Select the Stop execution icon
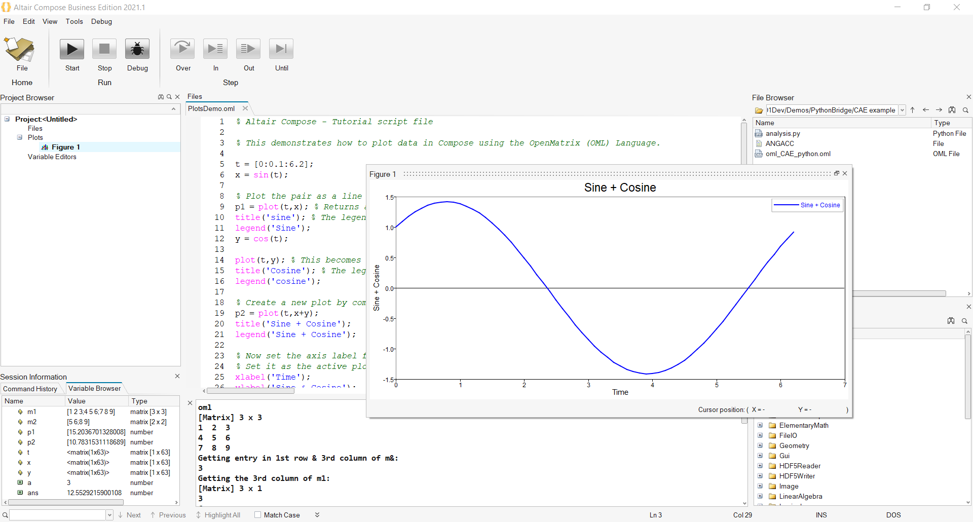Screen dimensions: 973x522 [104, 49]
